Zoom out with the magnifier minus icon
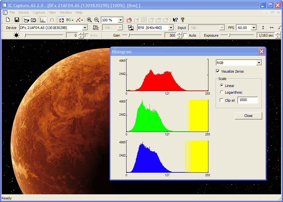This screenshot has height=202, width=283. click(x=97, y=20)
